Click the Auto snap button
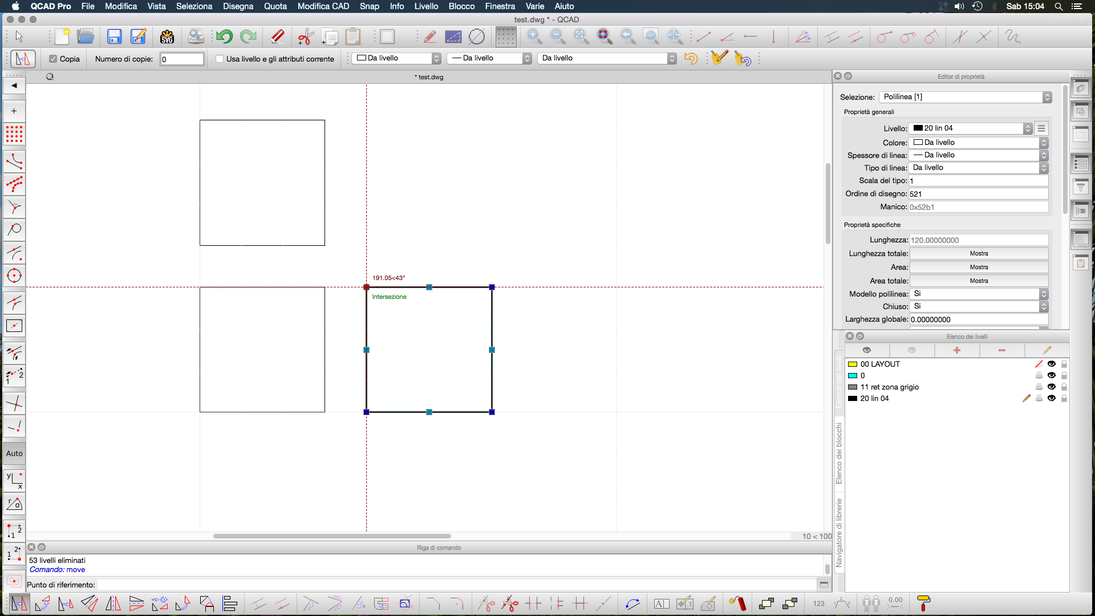The width and height of the screenshot is (1095, 616). (14, 453)
